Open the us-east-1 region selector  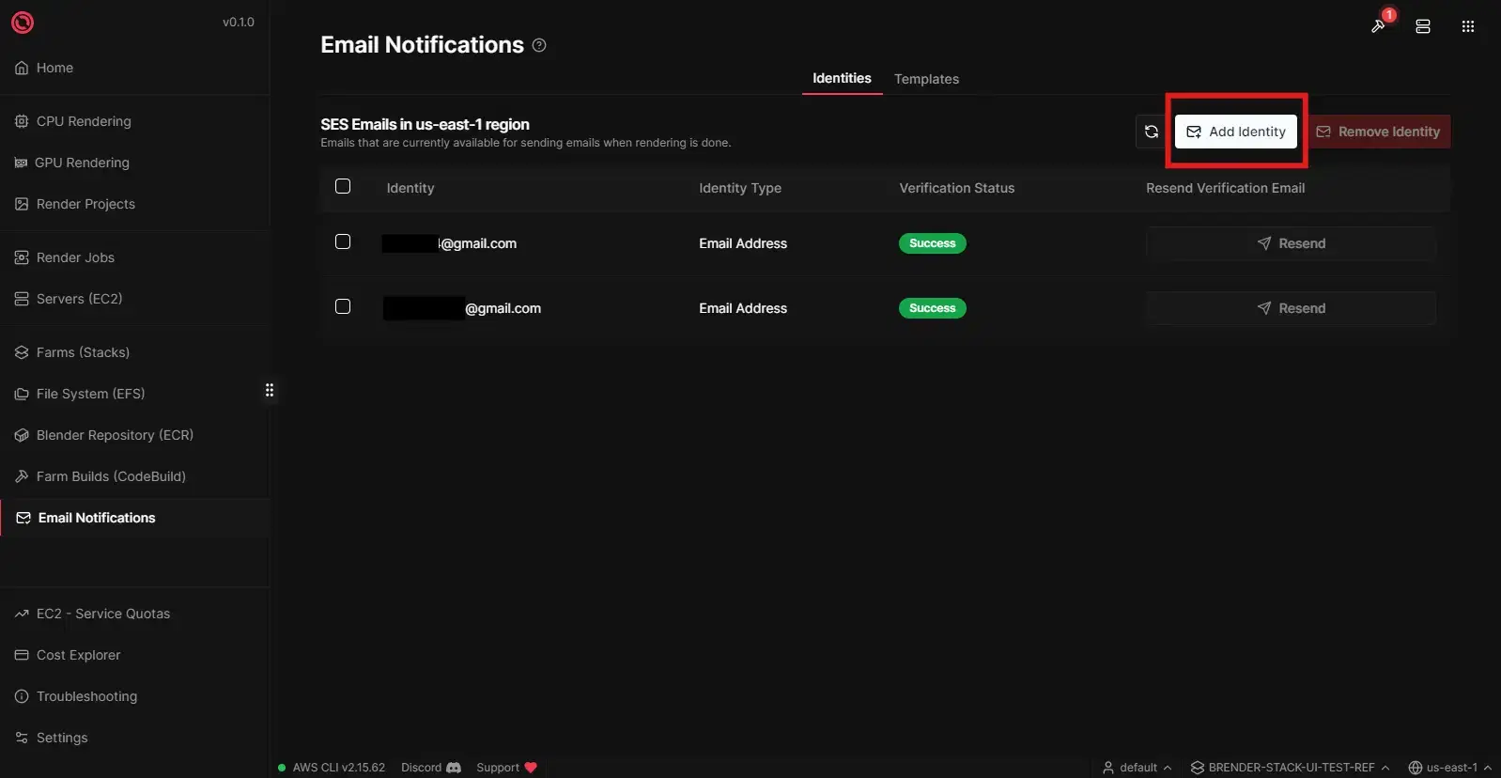click(x=1450, y=768)
